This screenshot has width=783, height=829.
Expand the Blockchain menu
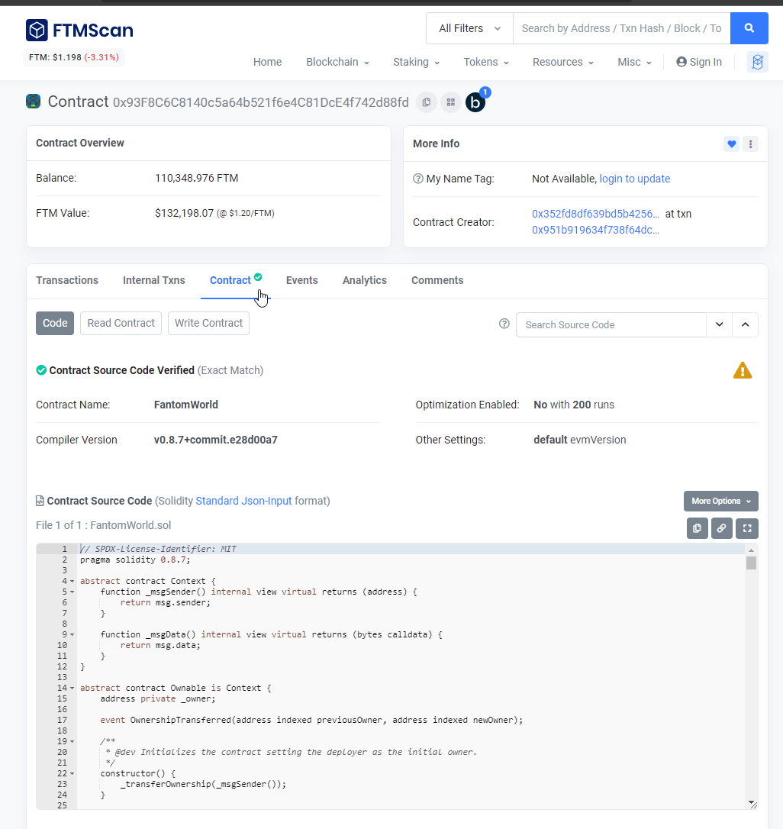(337, 62)
